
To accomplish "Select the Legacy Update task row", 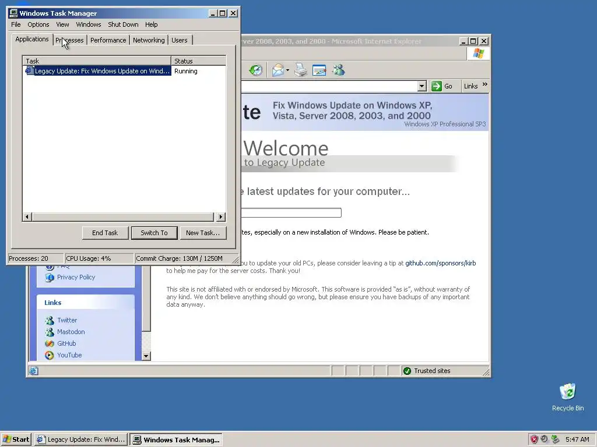I will tap(124, 71).
